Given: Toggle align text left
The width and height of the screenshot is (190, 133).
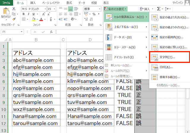Looking at the screenshot, I should (61, 14).
